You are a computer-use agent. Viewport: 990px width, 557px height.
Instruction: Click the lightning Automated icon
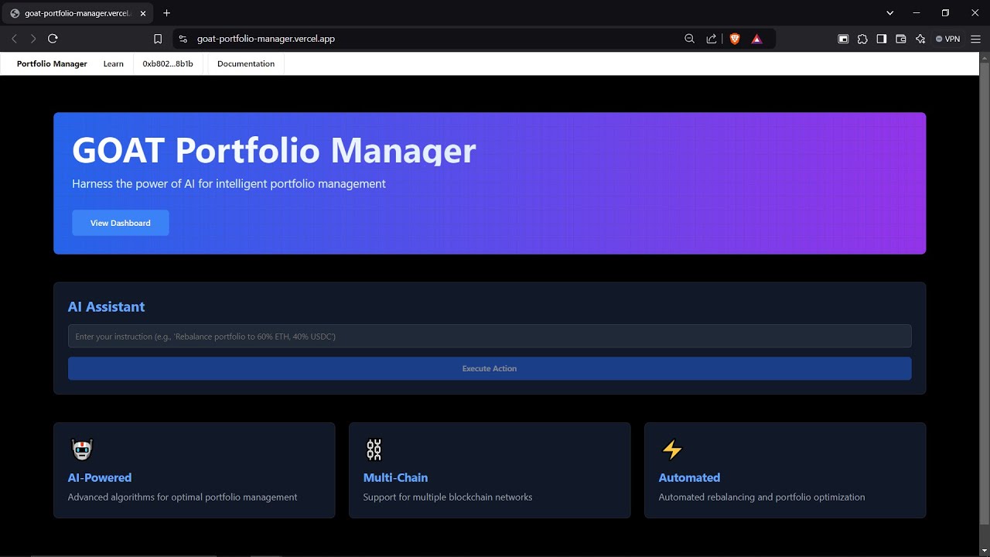(x=672, y=449)
